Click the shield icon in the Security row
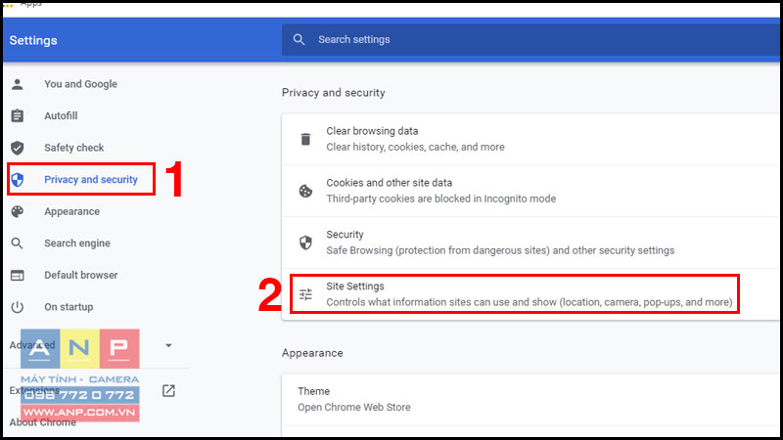 [305, 242]
